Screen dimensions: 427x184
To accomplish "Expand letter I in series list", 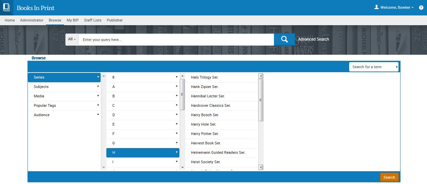I will point(143,162).
